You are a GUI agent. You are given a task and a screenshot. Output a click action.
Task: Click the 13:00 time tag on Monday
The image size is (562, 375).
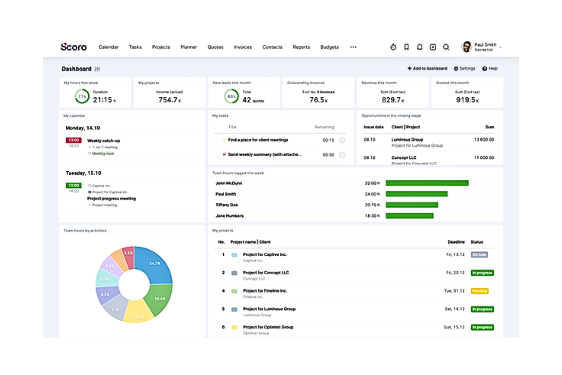pyautogui.click(x=74, y=140)
